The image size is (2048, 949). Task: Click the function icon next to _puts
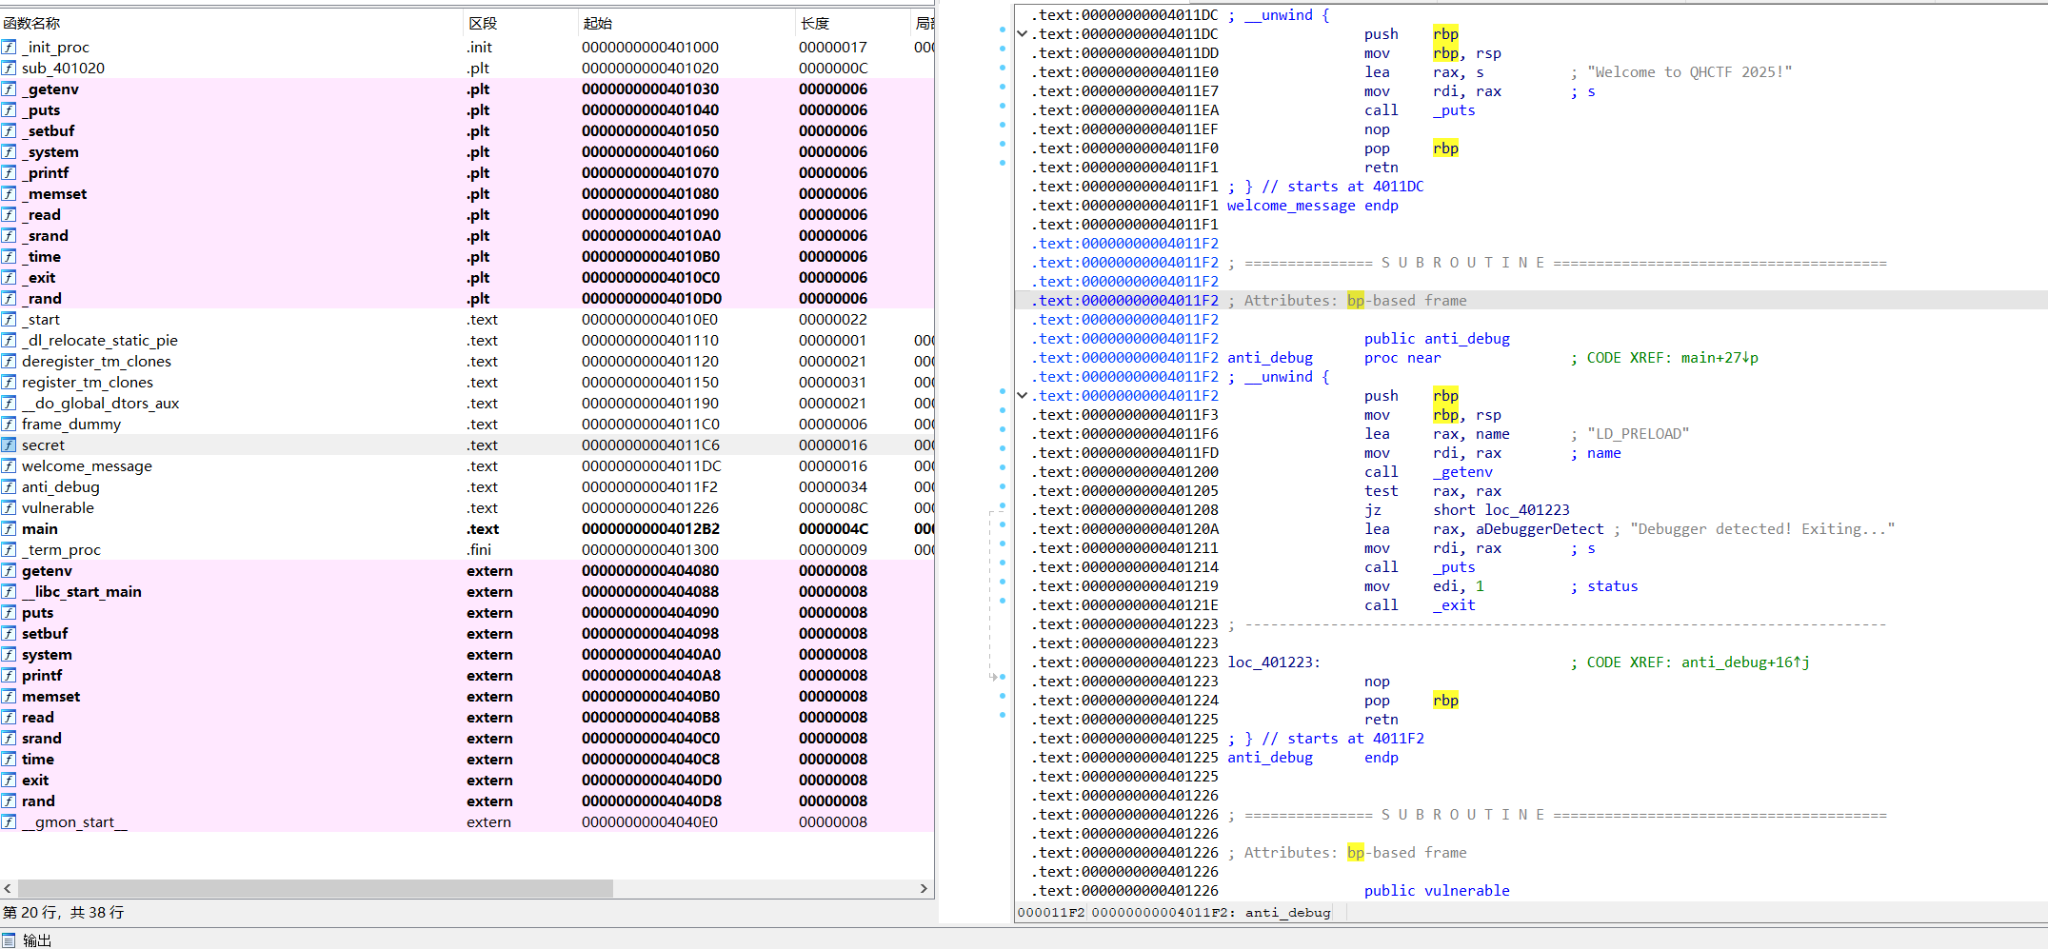tap(9, 109)
